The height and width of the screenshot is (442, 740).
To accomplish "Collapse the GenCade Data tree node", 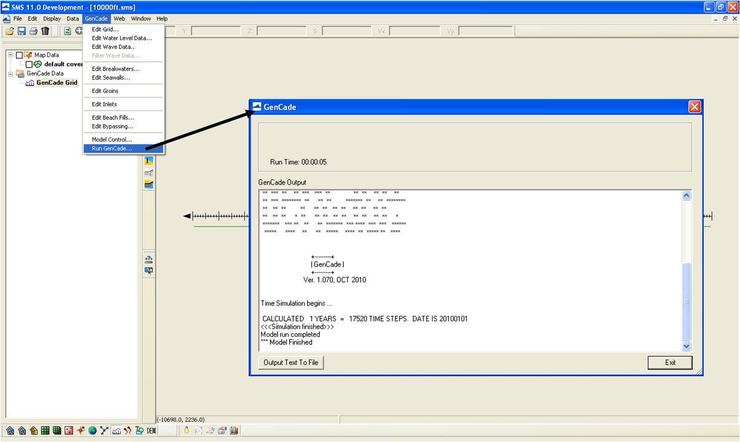I will click(x=10, y=73).
